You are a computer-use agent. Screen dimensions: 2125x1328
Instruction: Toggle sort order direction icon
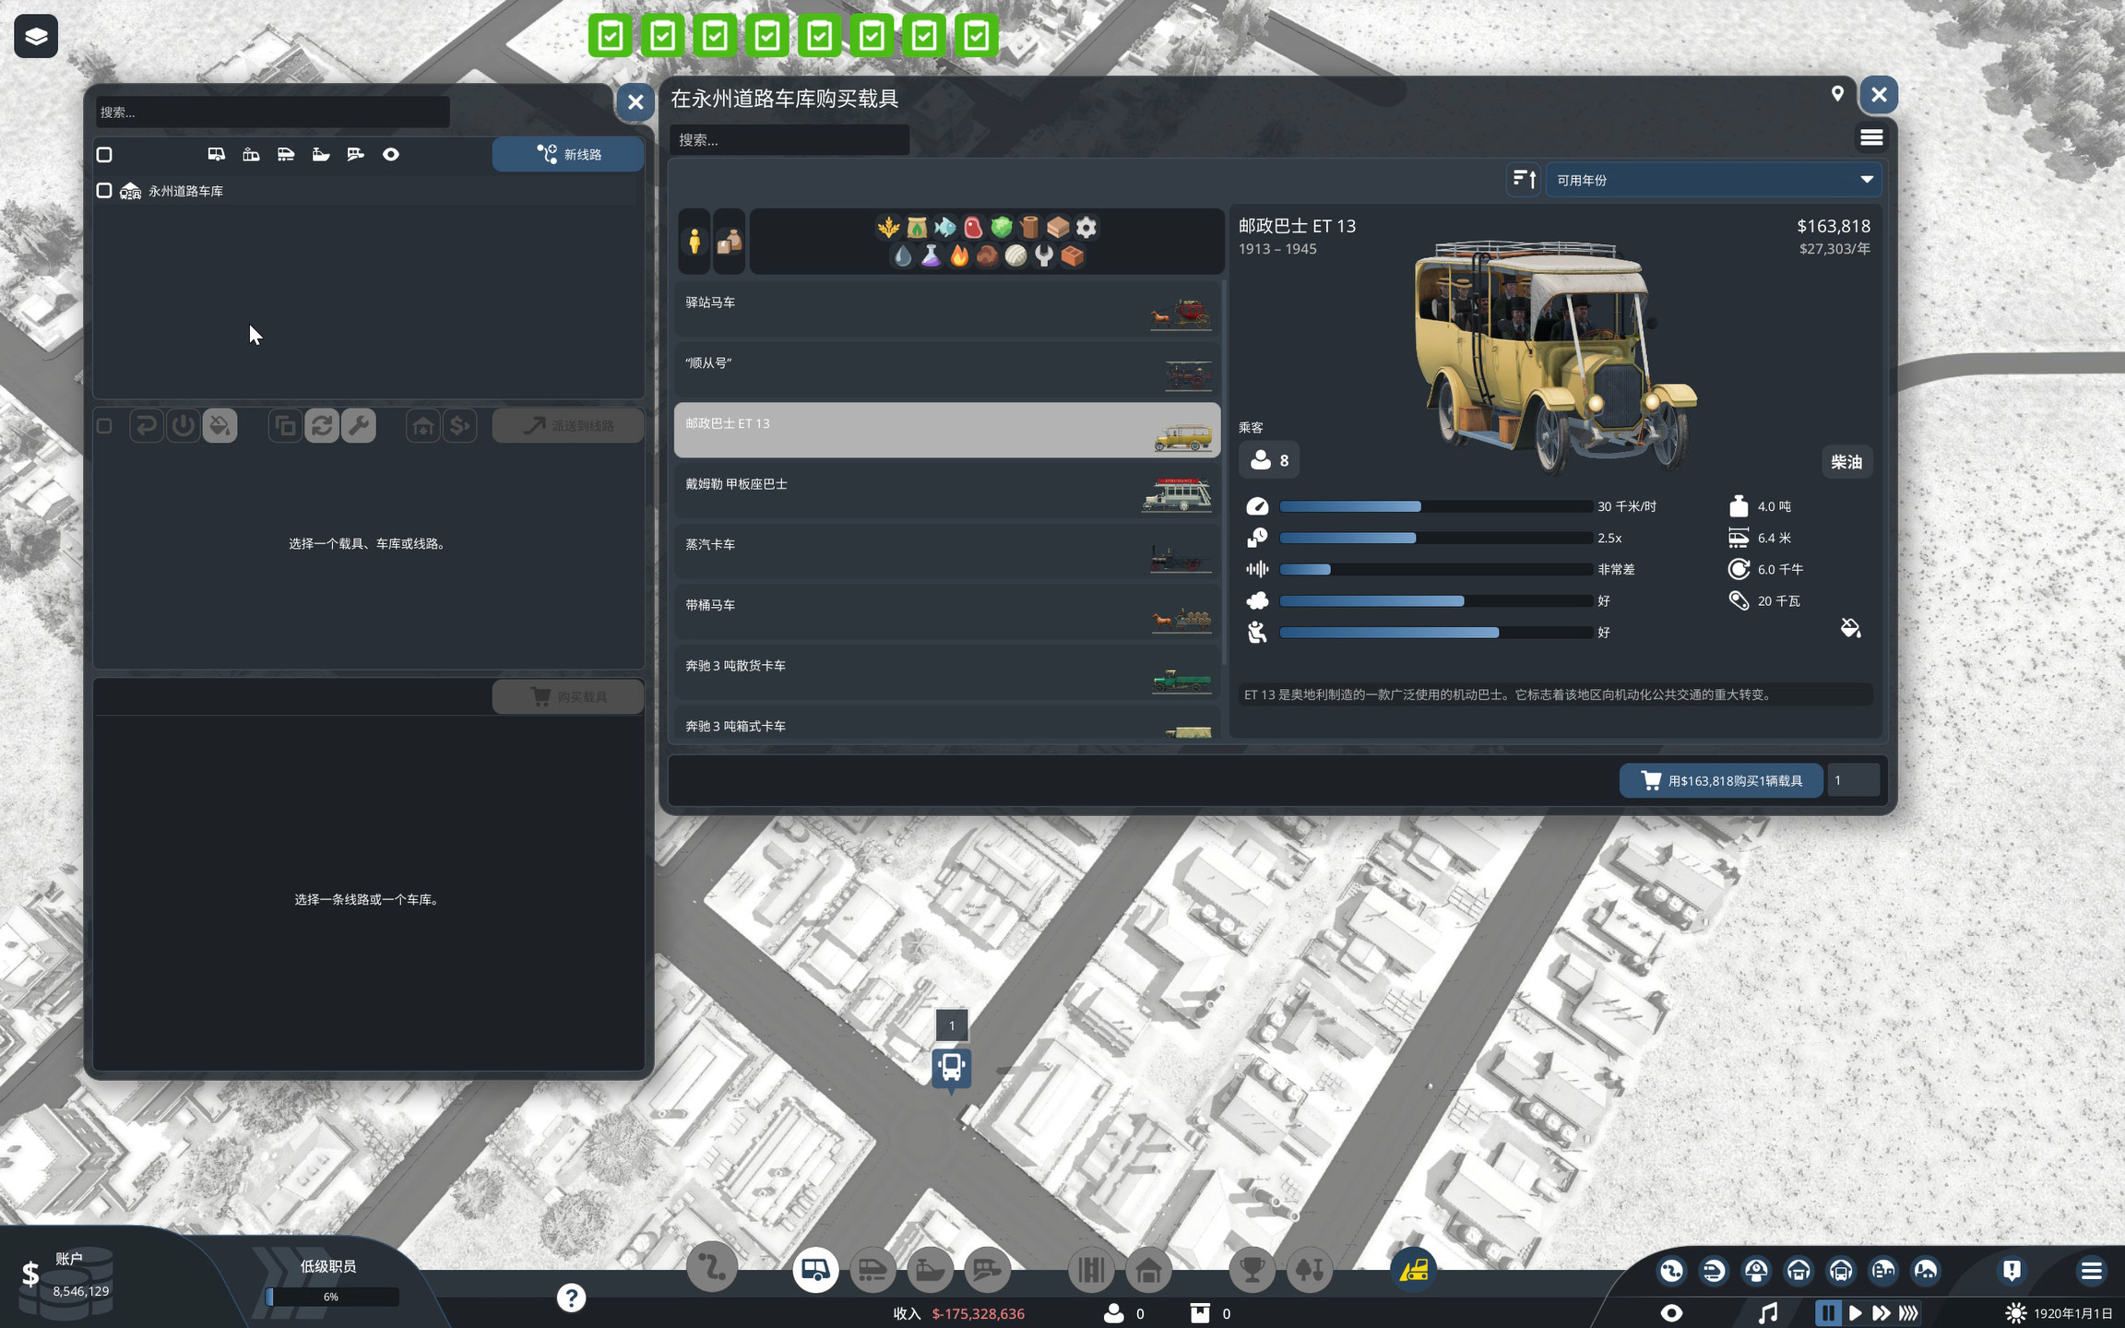[1525, 179]
